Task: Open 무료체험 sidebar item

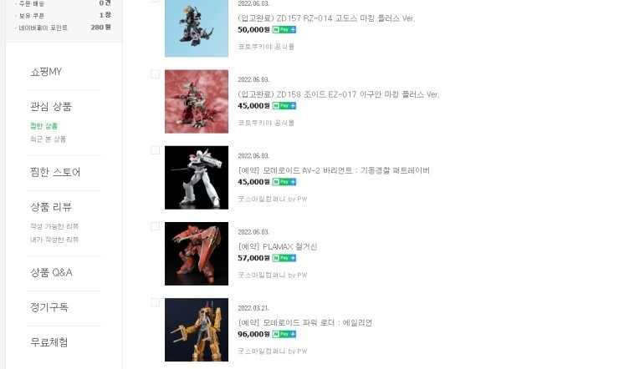Action: pyautogui.click(x=49, y=342)
